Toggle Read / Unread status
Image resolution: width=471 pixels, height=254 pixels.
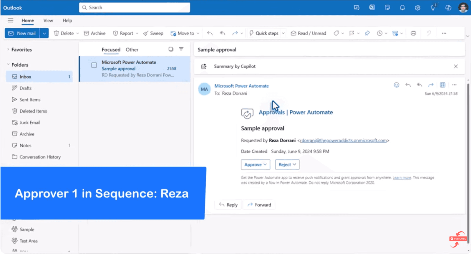pos(309,33)
